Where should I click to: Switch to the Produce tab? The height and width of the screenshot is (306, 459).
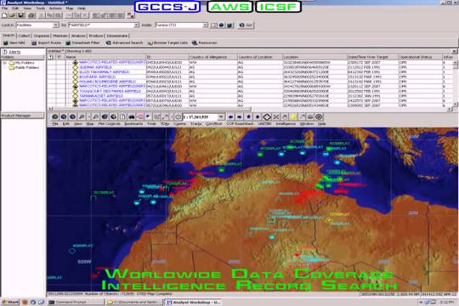point(96,36)
